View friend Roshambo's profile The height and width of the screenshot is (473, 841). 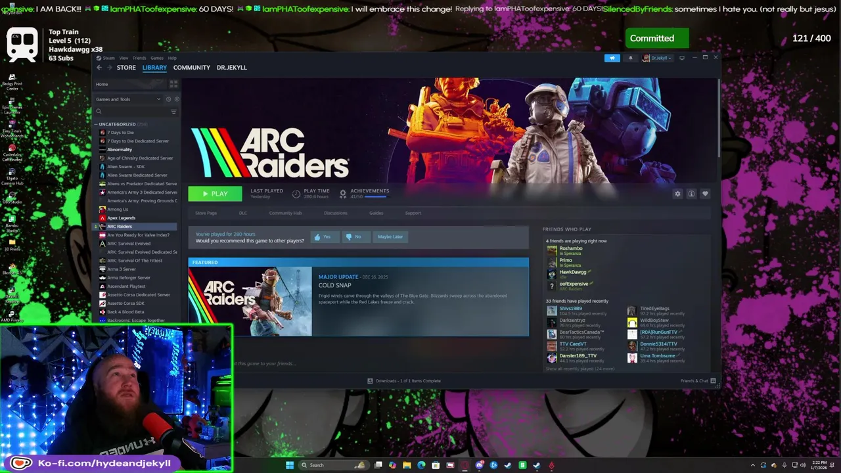(x=570, y=248)
